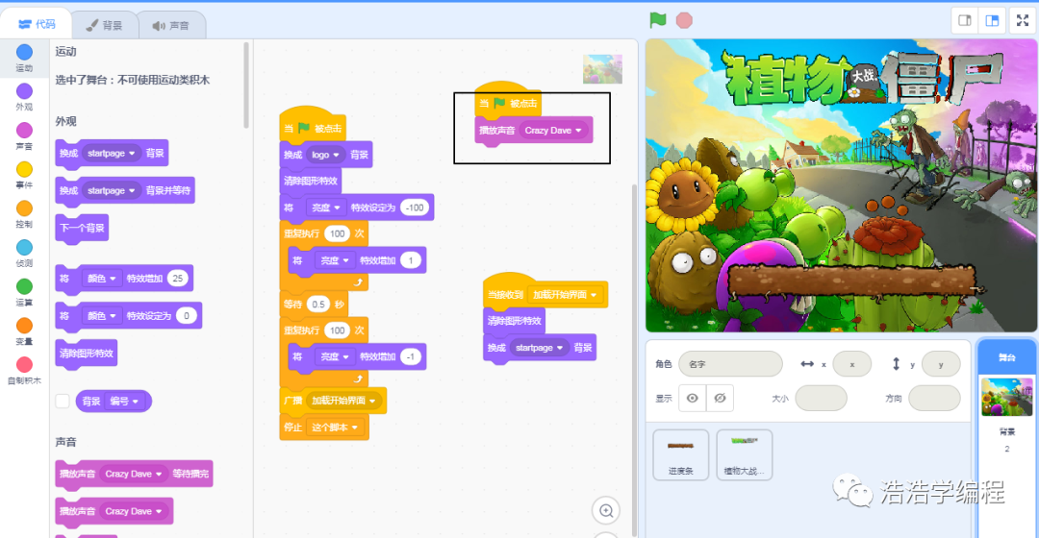
Task: Open logo dropdown in the script's 换成 block
Action: click(325, 155)
